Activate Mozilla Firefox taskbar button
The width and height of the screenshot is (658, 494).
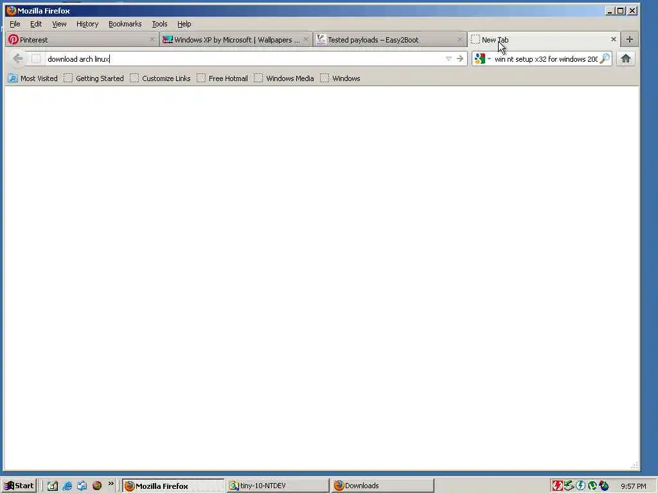[173, 486]
